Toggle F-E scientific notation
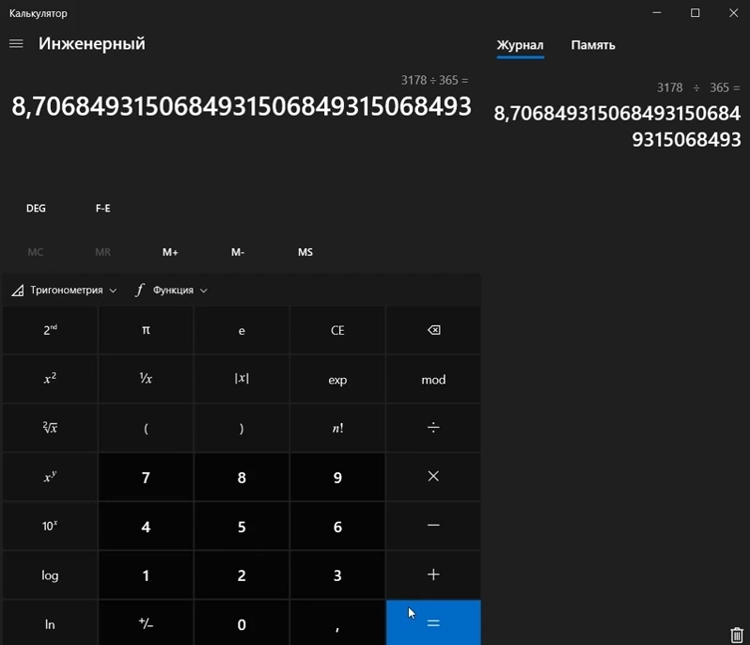Screen dimensions: 750x645 (103, 209)
